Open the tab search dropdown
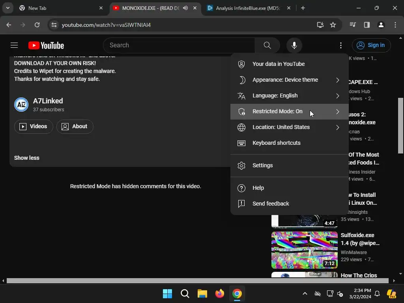The height and width of the screenshot is (303, 404). point(8,8)
